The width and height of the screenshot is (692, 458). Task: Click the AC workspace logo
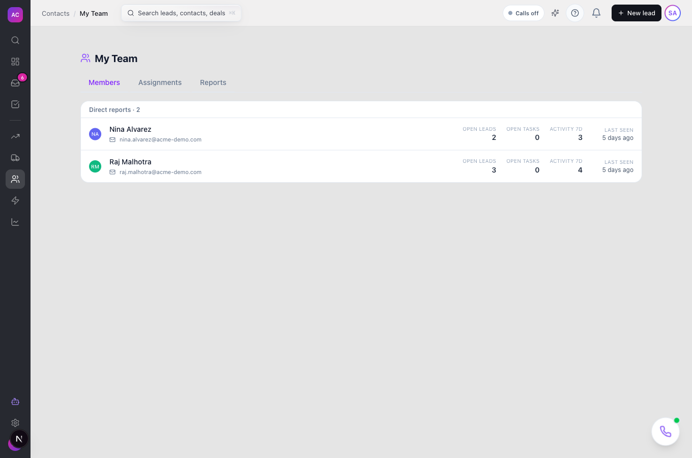click(x=15, y=15)
